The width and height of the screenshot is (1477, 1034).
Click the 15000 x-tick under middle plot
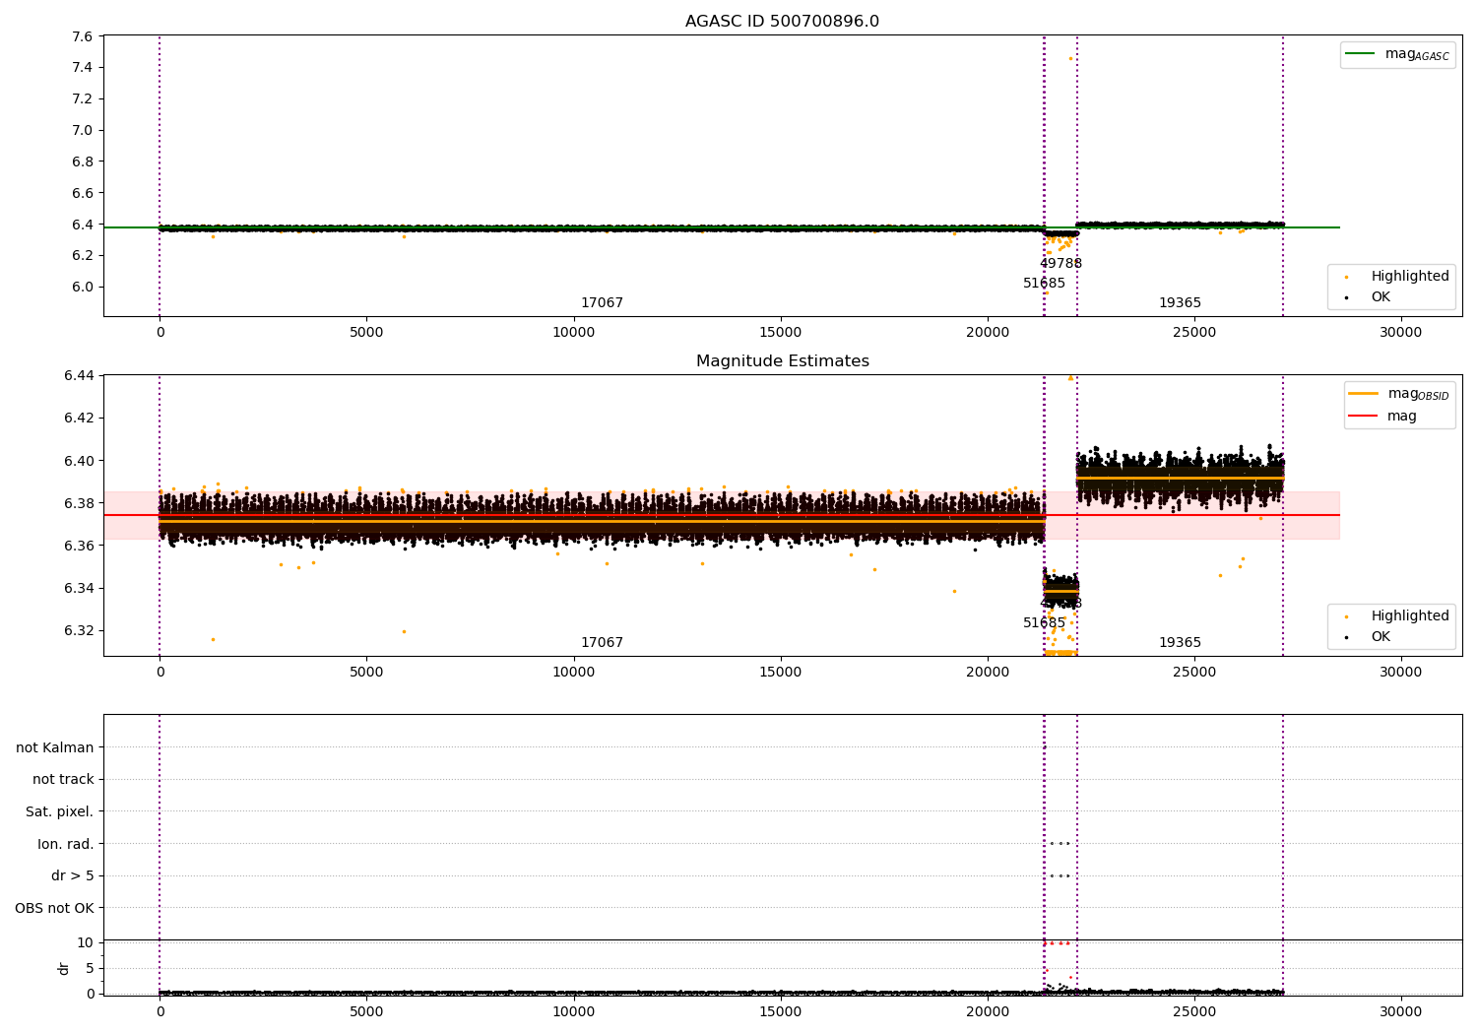point(781,673)
